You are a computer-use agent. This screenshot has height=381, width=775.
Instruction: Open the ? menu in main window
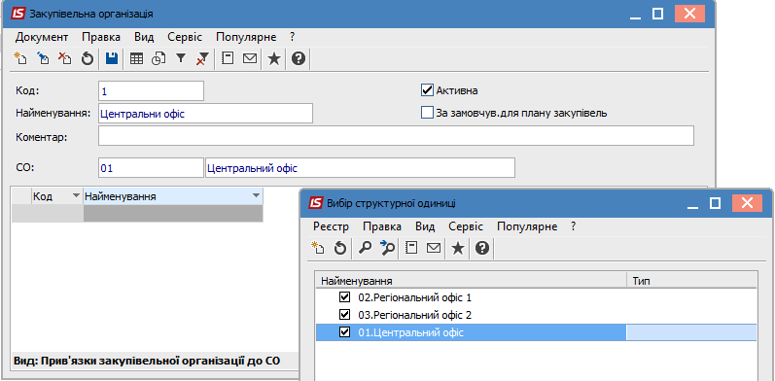pyautogui.click(x=292, y=37)
